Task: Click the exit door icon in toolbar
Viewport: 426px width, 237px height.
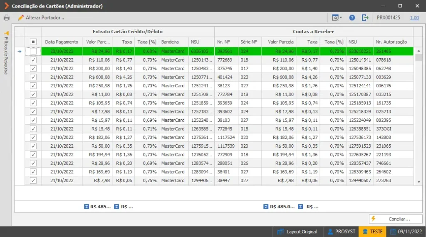Action: click(x=365, y=17)
